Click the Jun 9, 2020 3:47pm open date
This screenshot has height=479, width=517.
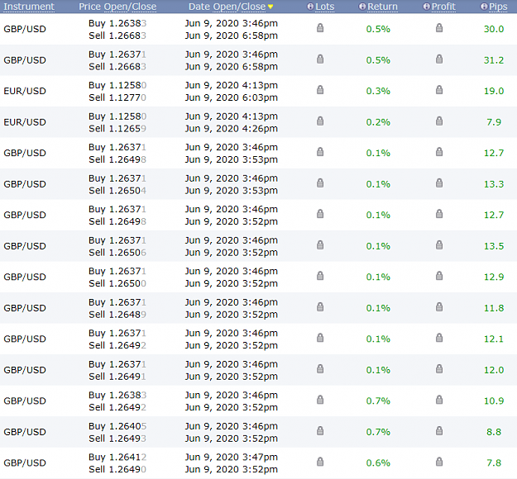[x=231, y=457]
